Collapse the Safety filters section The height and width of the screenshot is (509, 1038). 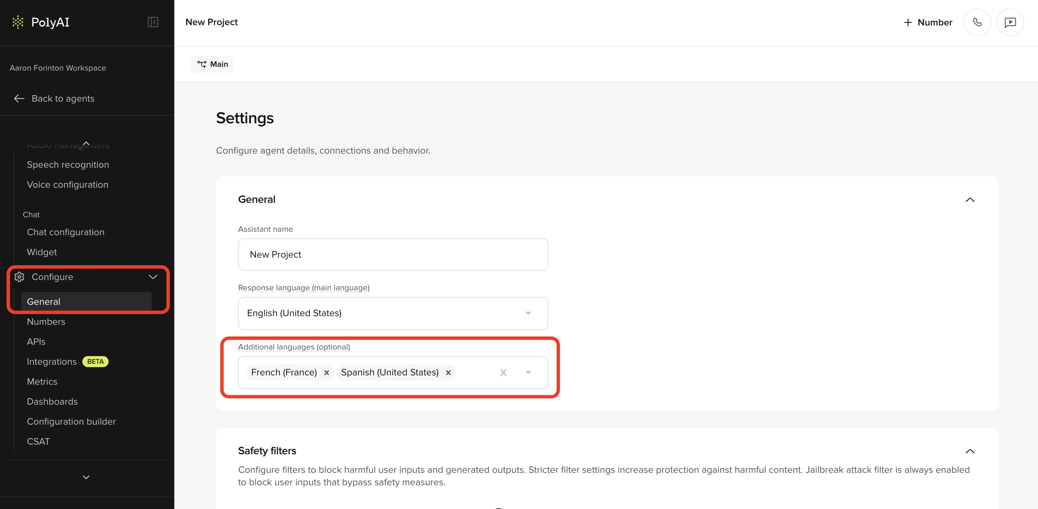(970, 451)
